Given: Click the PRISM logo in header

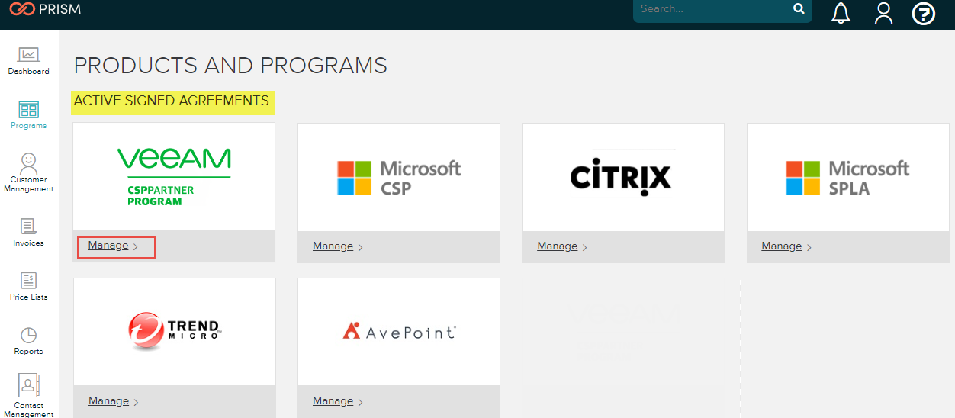Looking at the screenshot, I should coord(44,10).
